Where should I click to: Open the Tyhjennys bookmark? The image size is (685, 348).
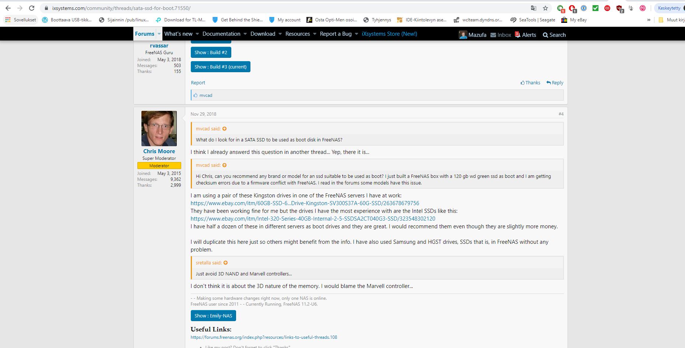(377, 20)
